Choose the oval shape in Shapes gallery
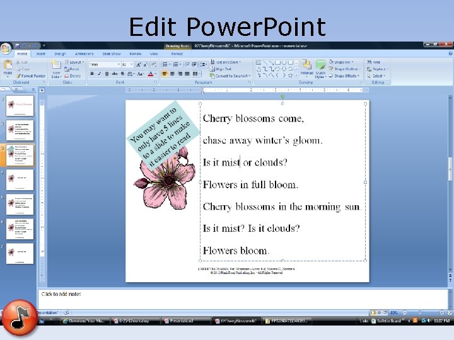454x340 pixels. click(x=284, y=62)
